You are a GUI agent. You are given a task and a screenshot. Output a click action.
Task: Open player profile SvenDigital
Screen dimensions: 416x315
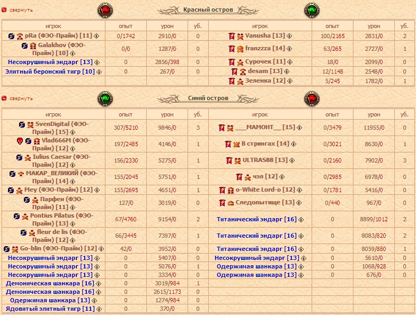pyautogui.click(x=60, y=128)
